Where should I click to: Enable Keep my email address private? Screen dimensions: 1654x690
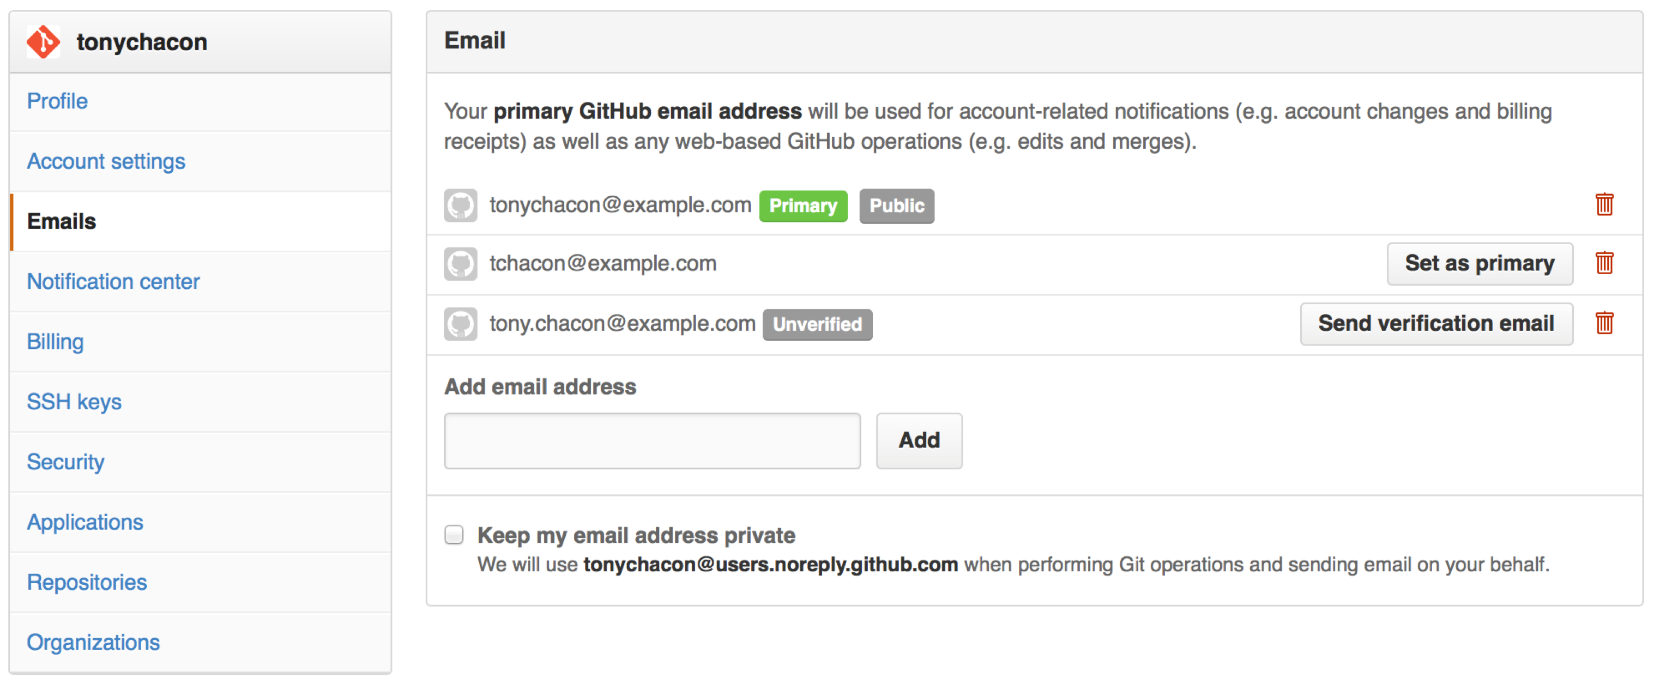[454, 535]
